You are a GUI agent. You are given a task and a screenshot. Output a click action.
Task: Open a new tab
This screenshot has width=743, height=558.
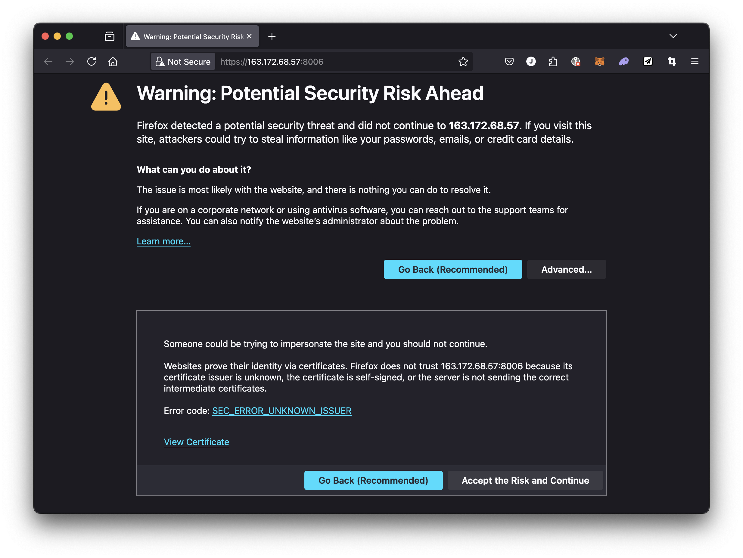[x=272, y=36]
